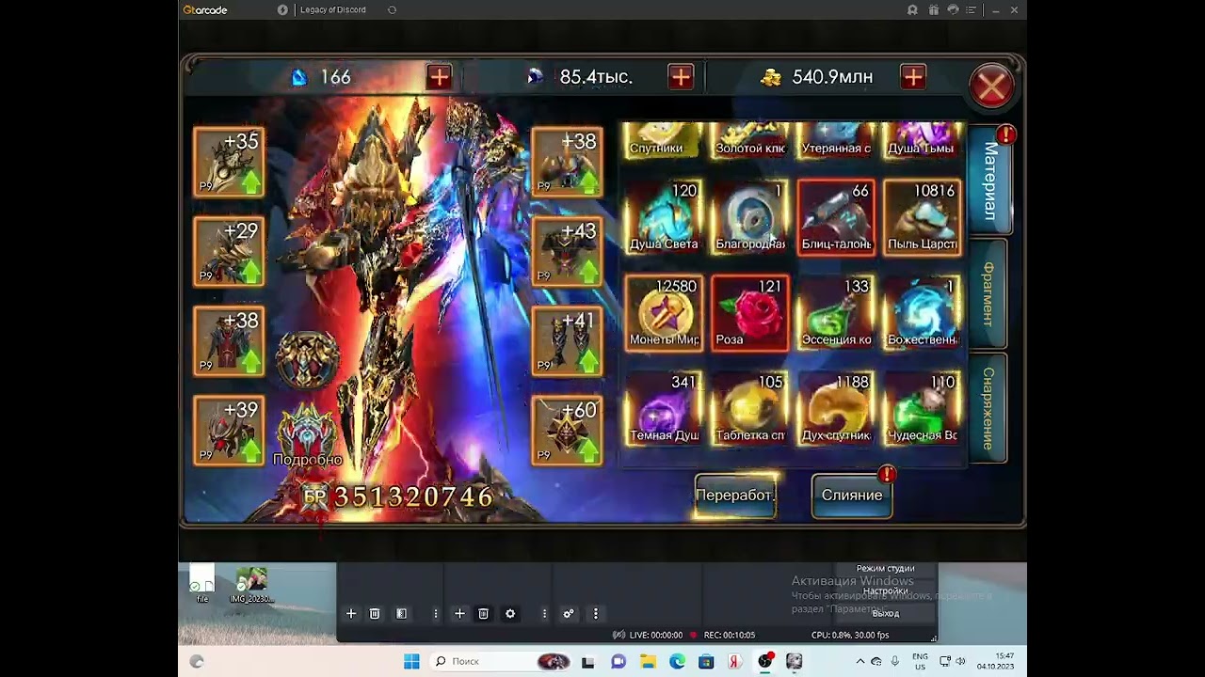1205x677 pixels.
Task: Open the ENG US language switcher
Action: click(x=920, y=661)
